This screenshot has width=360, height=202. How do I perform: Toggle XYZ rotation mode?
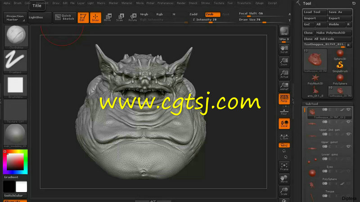(x=284, y=145)
